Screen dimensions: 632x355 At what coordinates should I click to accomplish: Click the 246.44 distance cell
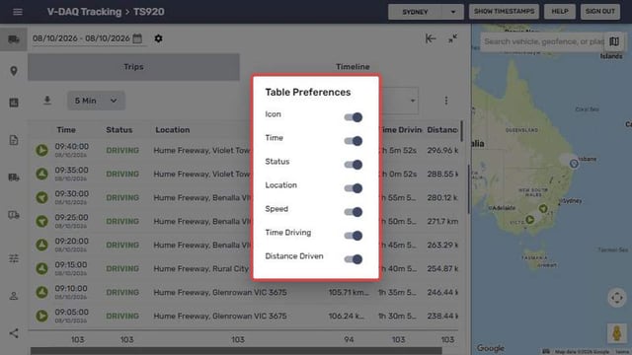pos(442,292)
